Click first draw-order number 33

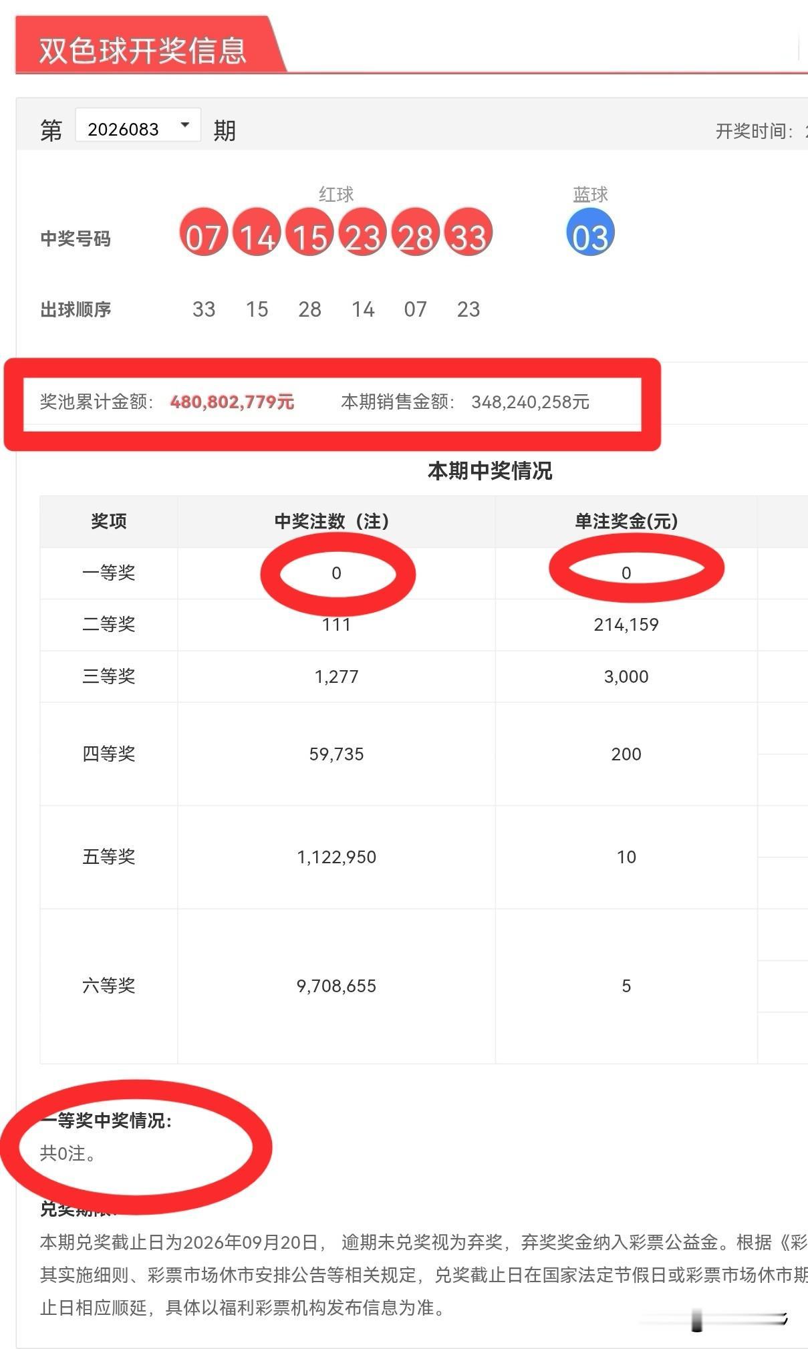(204, 309)
